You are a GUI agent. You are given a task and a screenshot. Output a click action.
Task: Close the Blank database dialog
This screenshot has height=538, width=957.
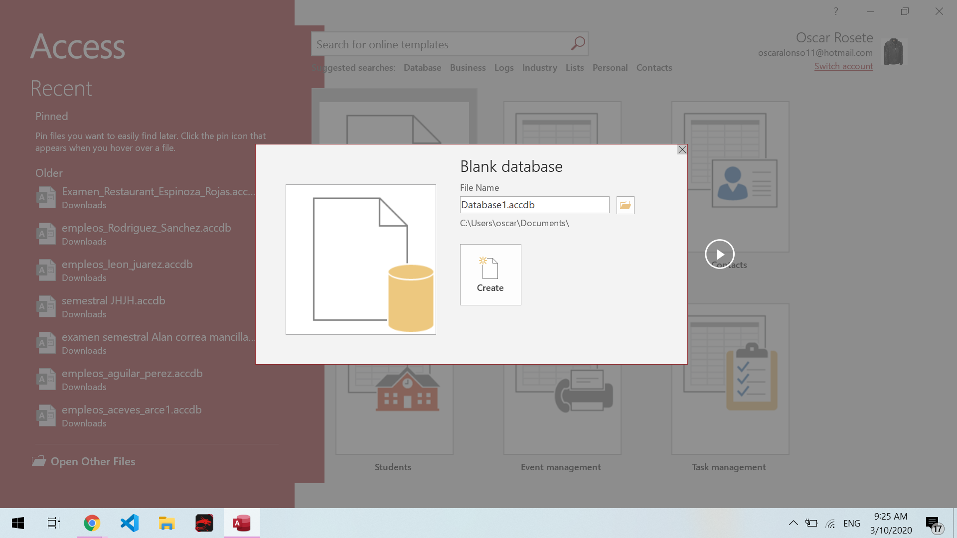click(682, 149)
